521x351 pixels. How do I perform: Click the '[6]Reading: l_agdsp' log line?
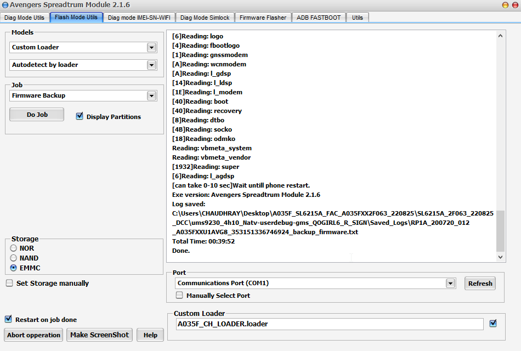click(x=203, y=176)
